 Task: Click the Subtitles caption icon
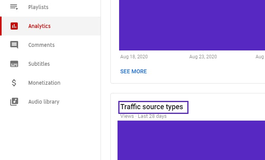pos(14,64)
